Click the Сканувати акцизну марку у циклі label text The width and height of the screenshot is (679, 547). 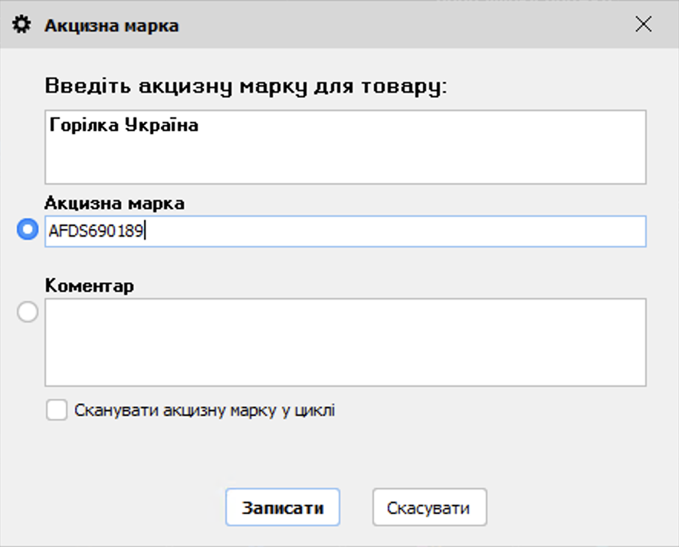(x=205, y=410)
